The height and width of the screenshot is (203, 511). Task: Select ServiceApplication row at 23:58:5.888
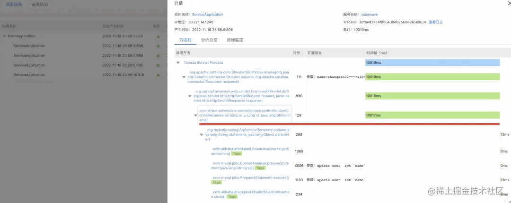pos(83,55)
